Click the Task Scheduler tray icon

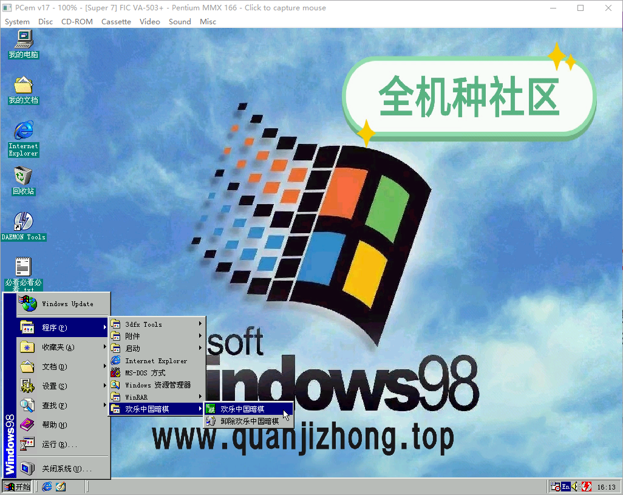(555, 486)
